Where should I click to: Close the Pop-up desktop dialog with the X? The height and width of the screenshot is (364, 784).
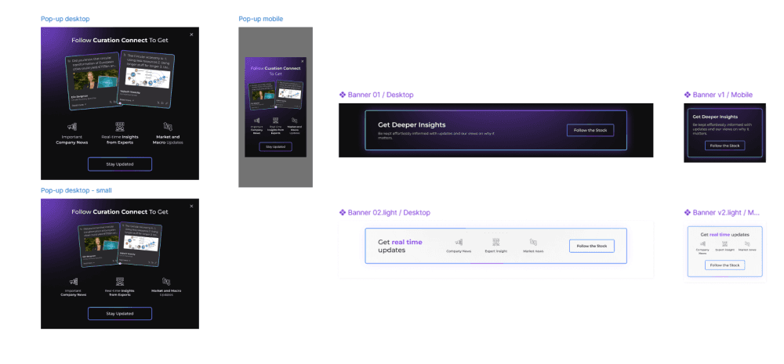[x=191, y=34]
